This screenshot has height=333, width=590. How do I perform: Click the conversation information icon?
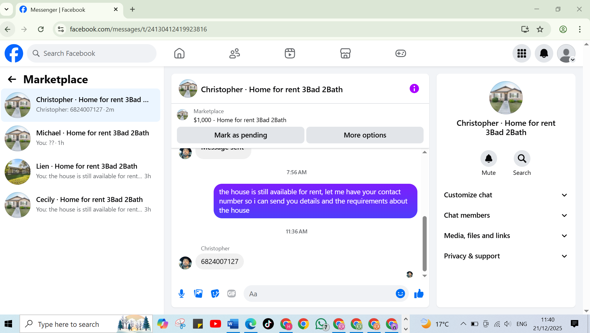point(414,89)
